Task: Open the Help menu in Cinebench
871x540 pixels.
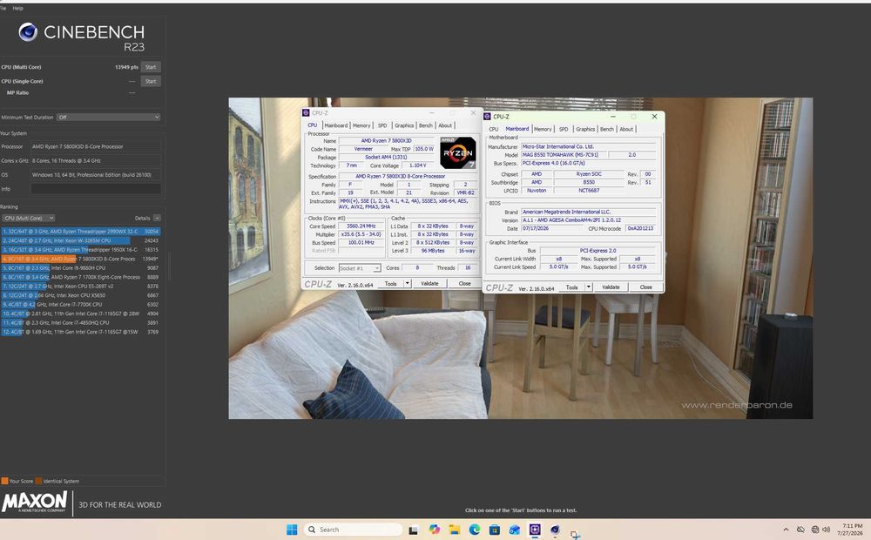Action: (17, 9)
